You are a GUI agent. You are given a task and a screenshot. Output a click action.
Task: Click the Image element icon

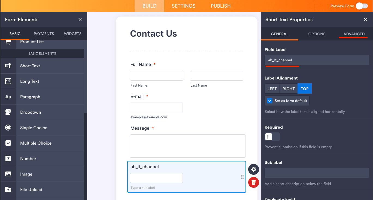(x=8, y=174)
